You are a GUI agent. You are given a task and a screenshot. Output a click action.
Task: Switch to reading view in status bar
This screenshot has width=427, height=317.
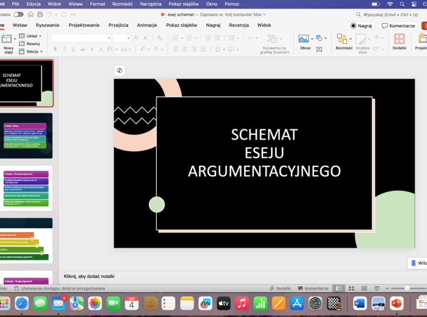coord(364,288)
